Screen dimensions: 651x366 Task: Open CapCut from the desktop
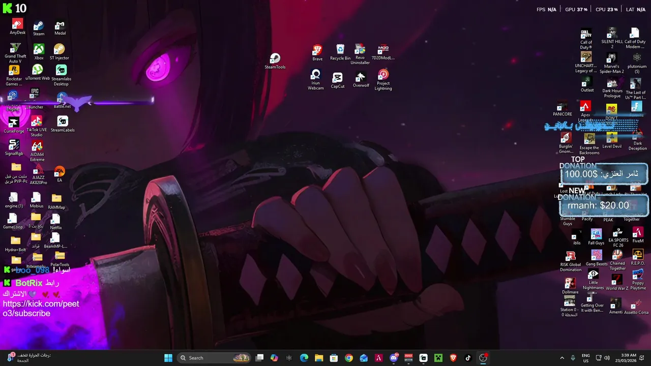coord(338,80)
